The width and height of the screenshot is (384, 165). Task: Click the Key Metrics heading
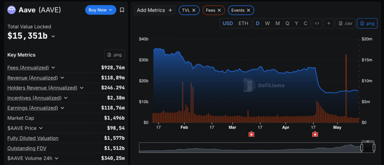(x=21, y=55)
